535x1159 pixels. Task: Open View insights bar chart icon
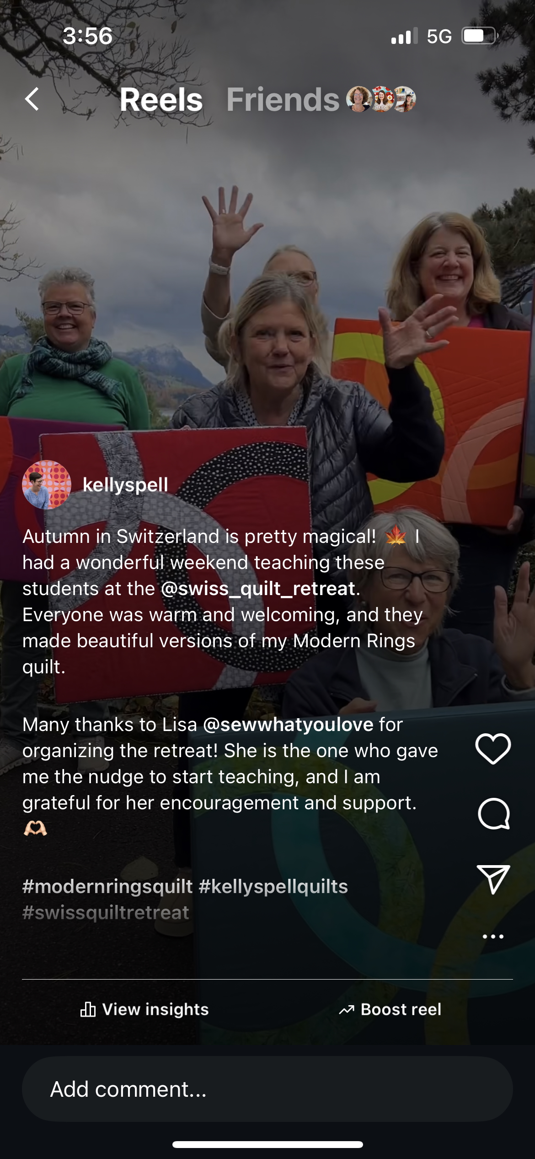[88, 1009]
